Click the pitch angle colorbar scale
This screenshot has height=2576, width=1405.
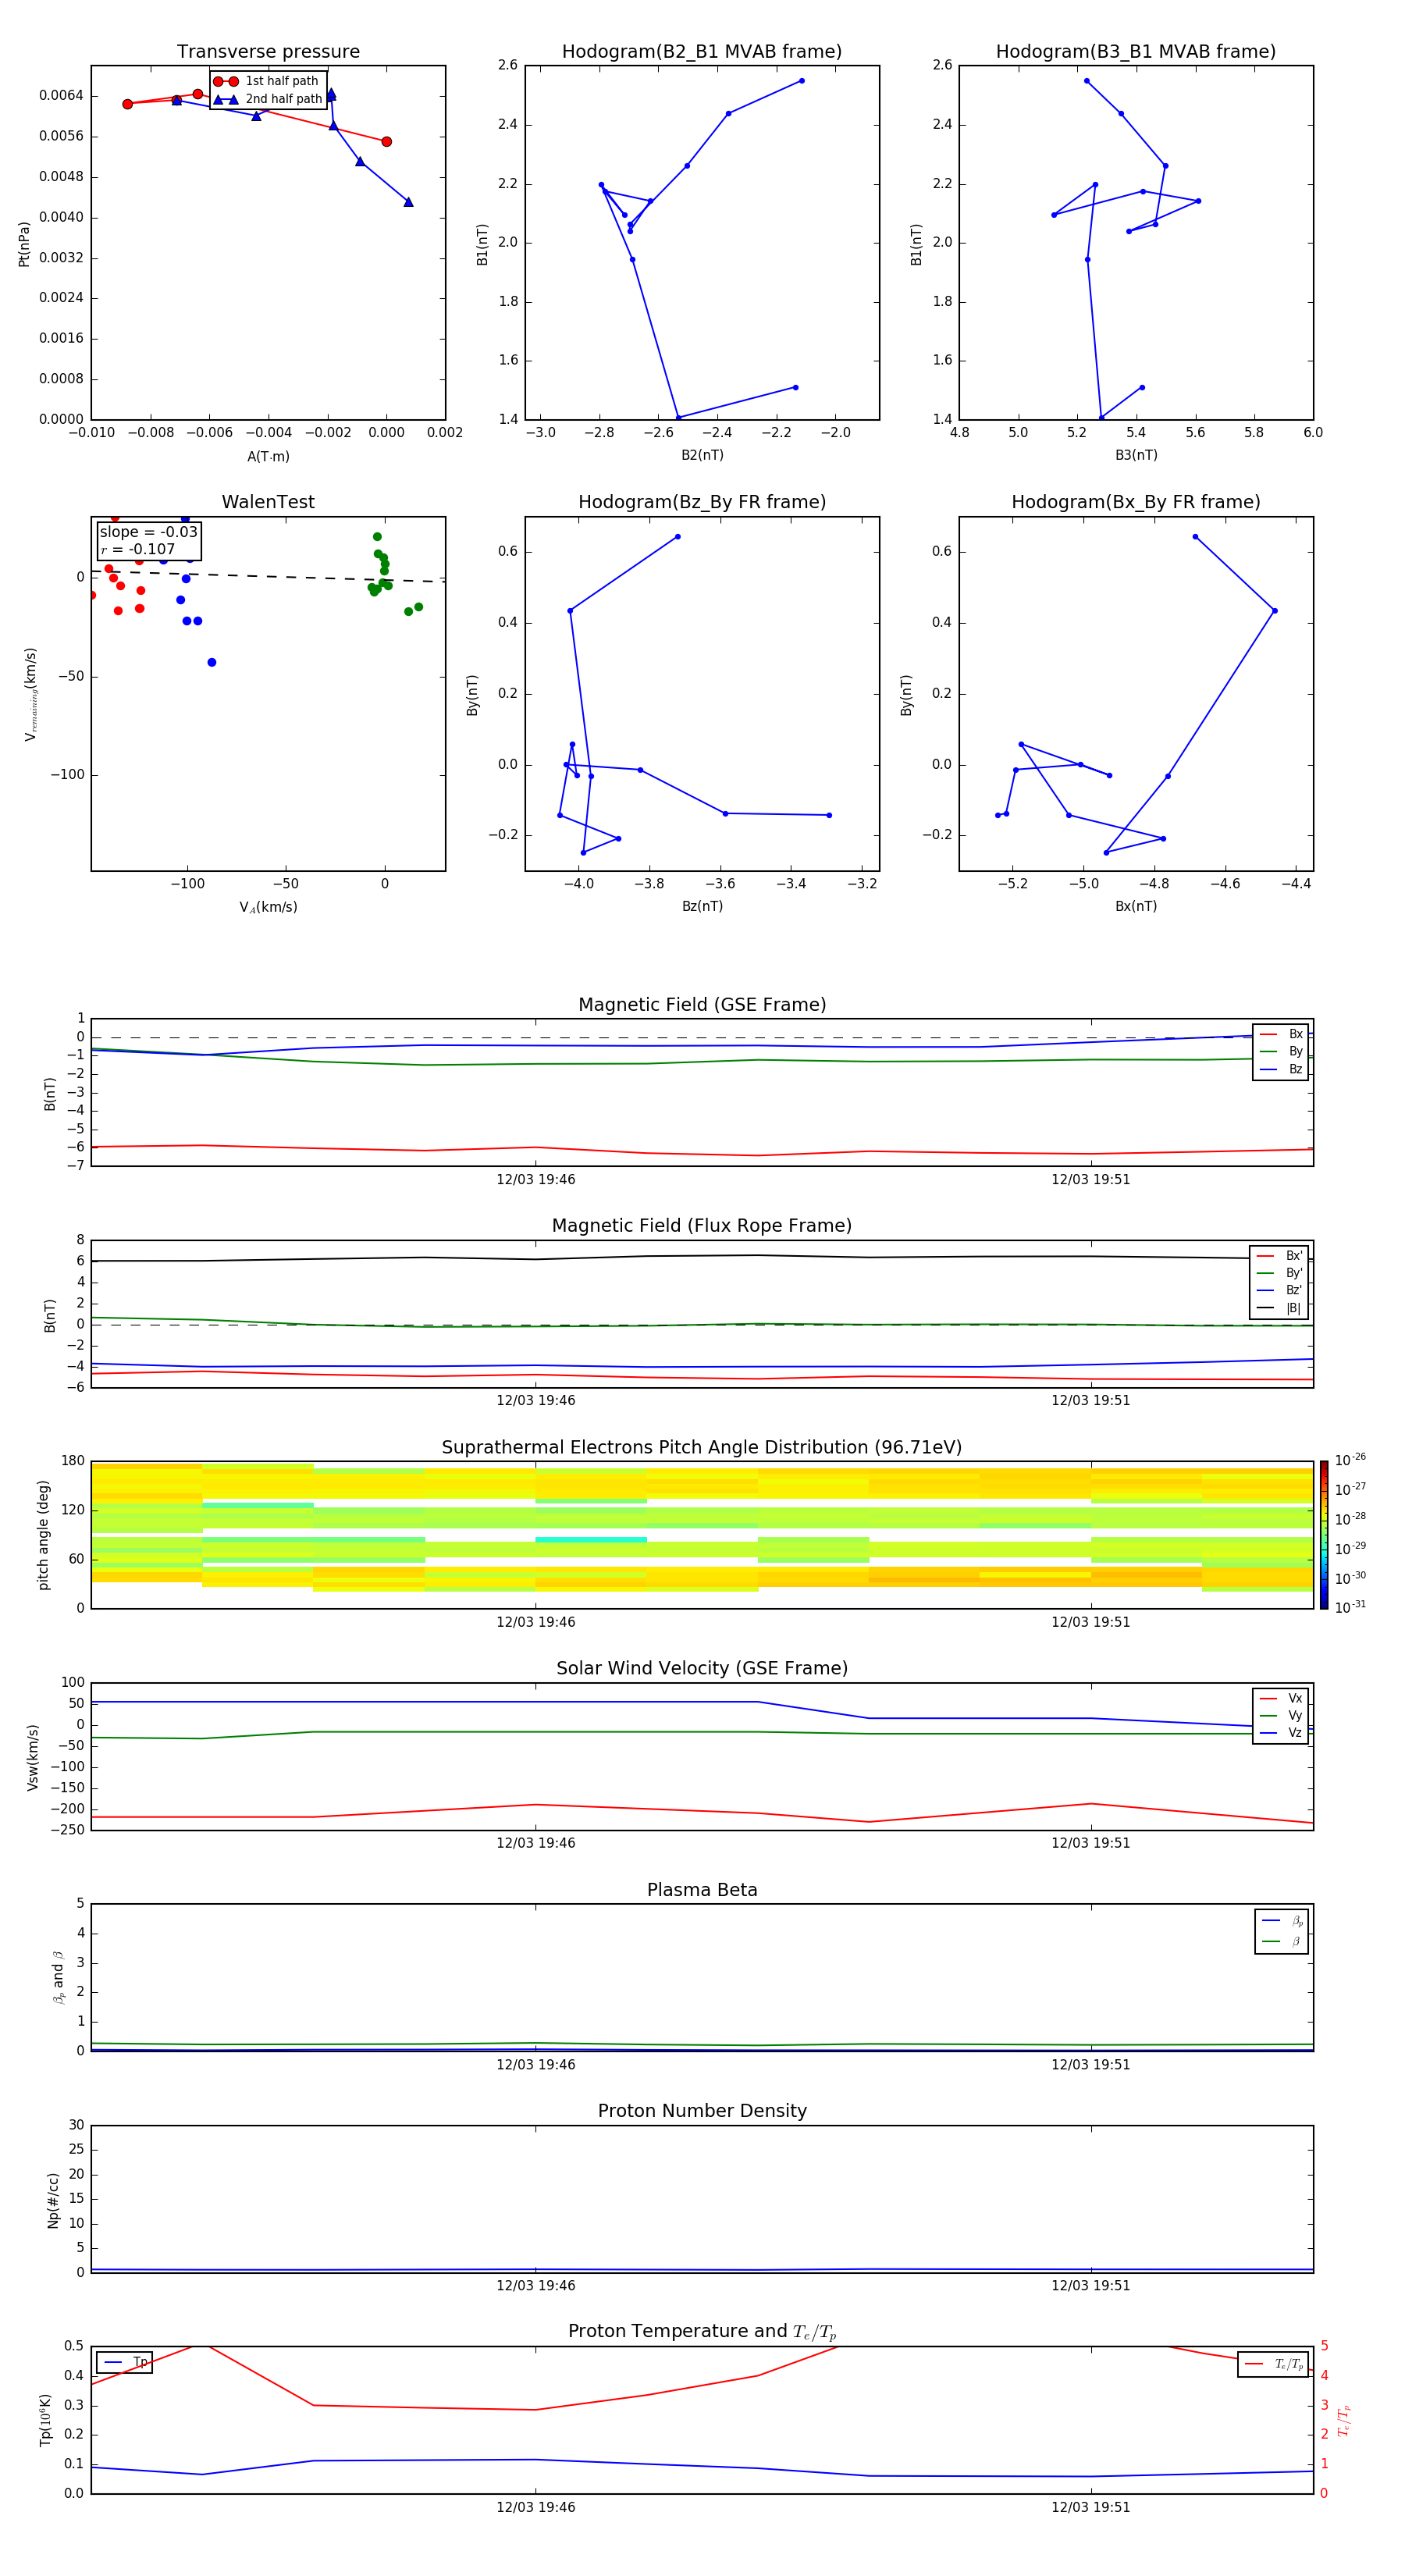tap(1324, 1535)
